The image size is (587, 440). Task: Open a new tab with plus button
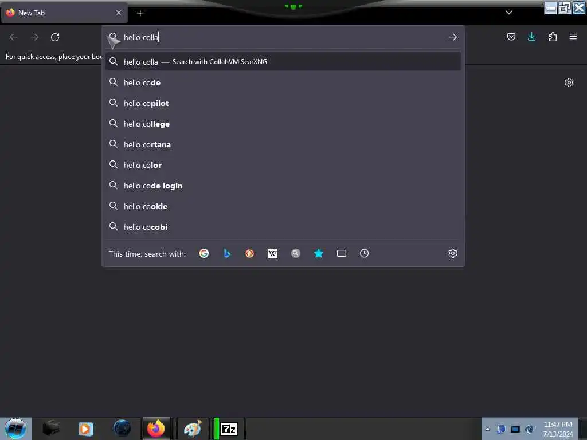pos(140,13)
